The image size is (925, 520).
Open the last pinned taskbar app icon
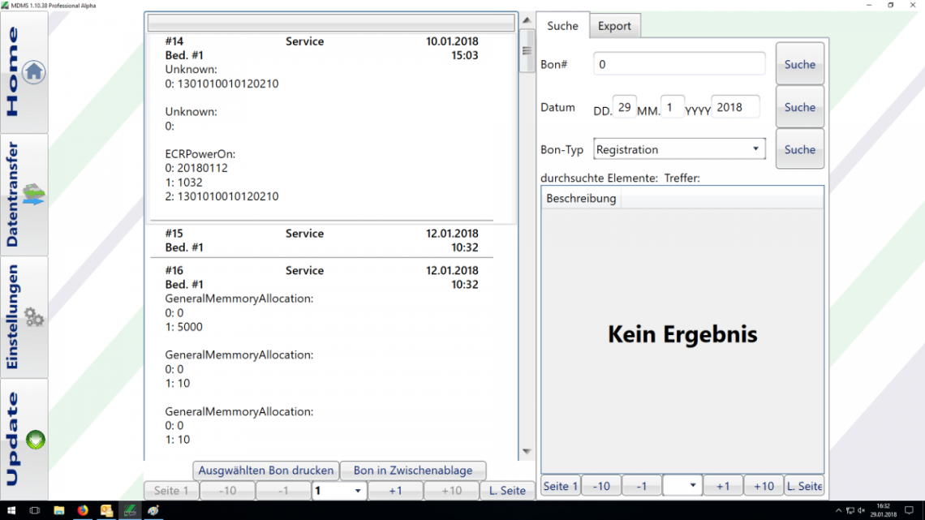[153, 510]
